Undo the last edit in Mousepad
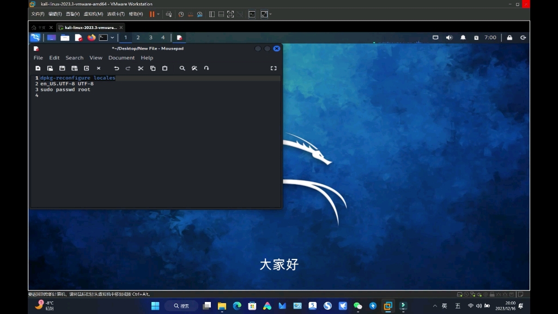Screen dimensions: 558x314 (x=117, y=68)
